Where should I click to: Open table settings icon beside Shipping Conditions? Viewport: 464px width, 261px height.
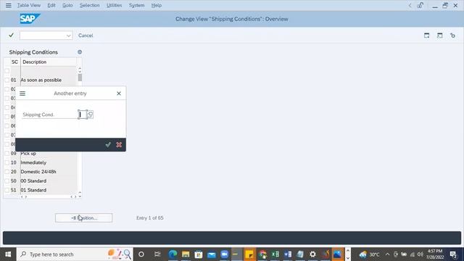pyautogui.click(x=80, y=52)
